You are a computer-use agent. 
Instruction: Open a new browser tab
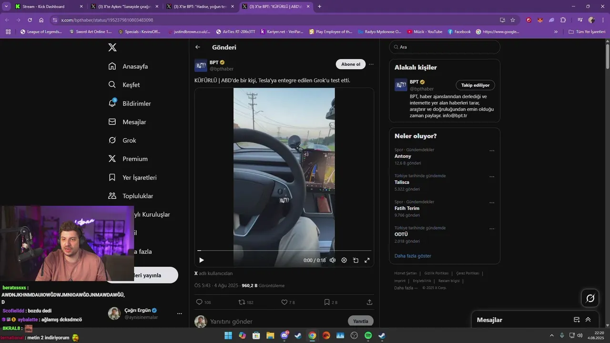(x=319, y=7)
